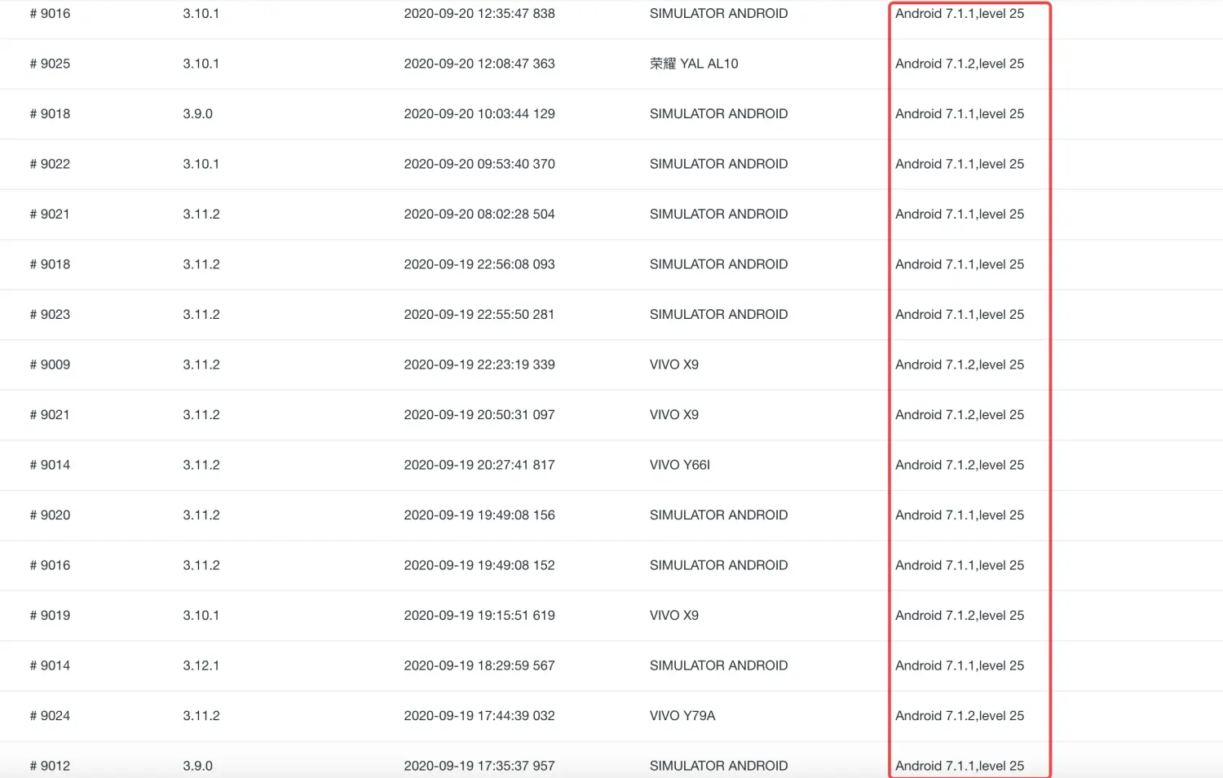Select timestamp 2020-09-19 20:50:31 097
The width and height of the screenshot is (1223, 778).
(x=479, y=414)
